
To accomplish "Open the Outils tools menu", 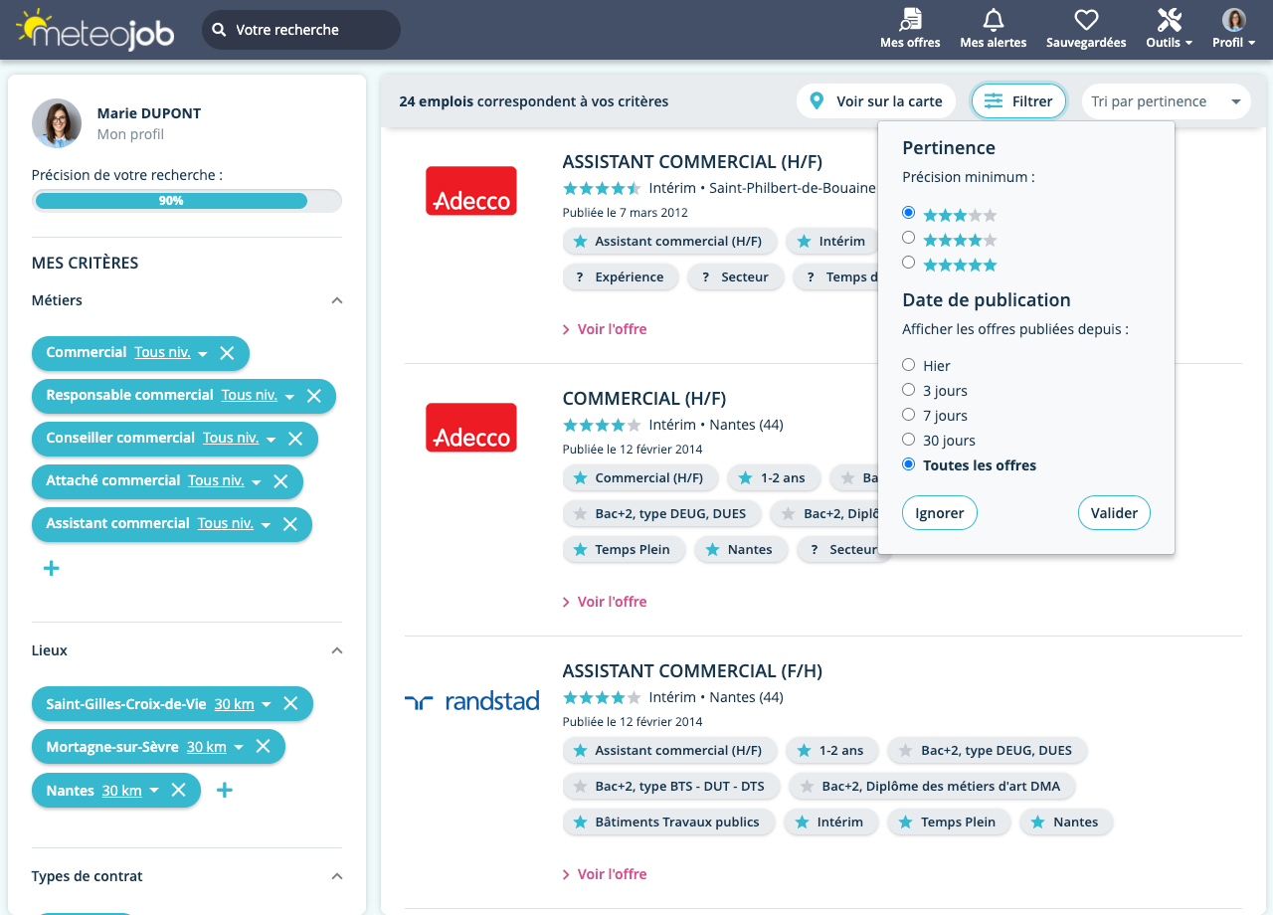I will [x=1170, y=29].
